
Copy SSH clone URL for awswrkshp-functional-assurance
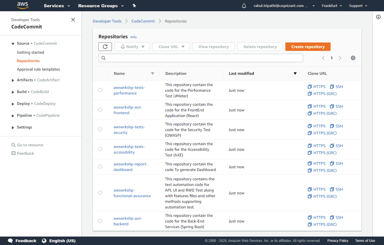click(336, 189)
